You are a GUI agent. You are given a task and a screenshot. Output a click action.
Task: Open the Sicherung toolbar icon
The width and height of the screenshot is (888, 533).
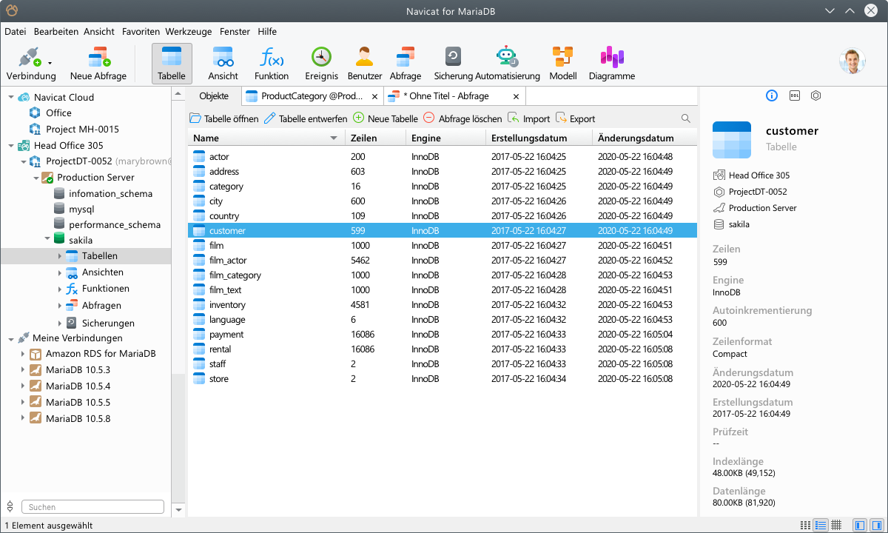coord(453,64)
